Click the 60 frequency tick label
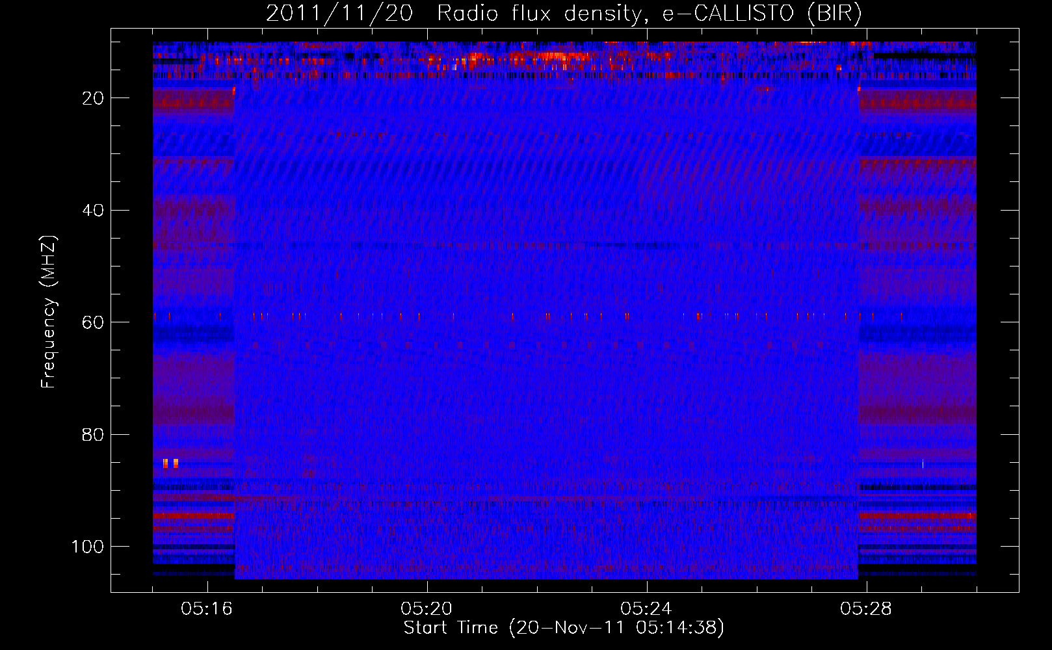This screenshot has height=650, width=1052. (94, 322)
